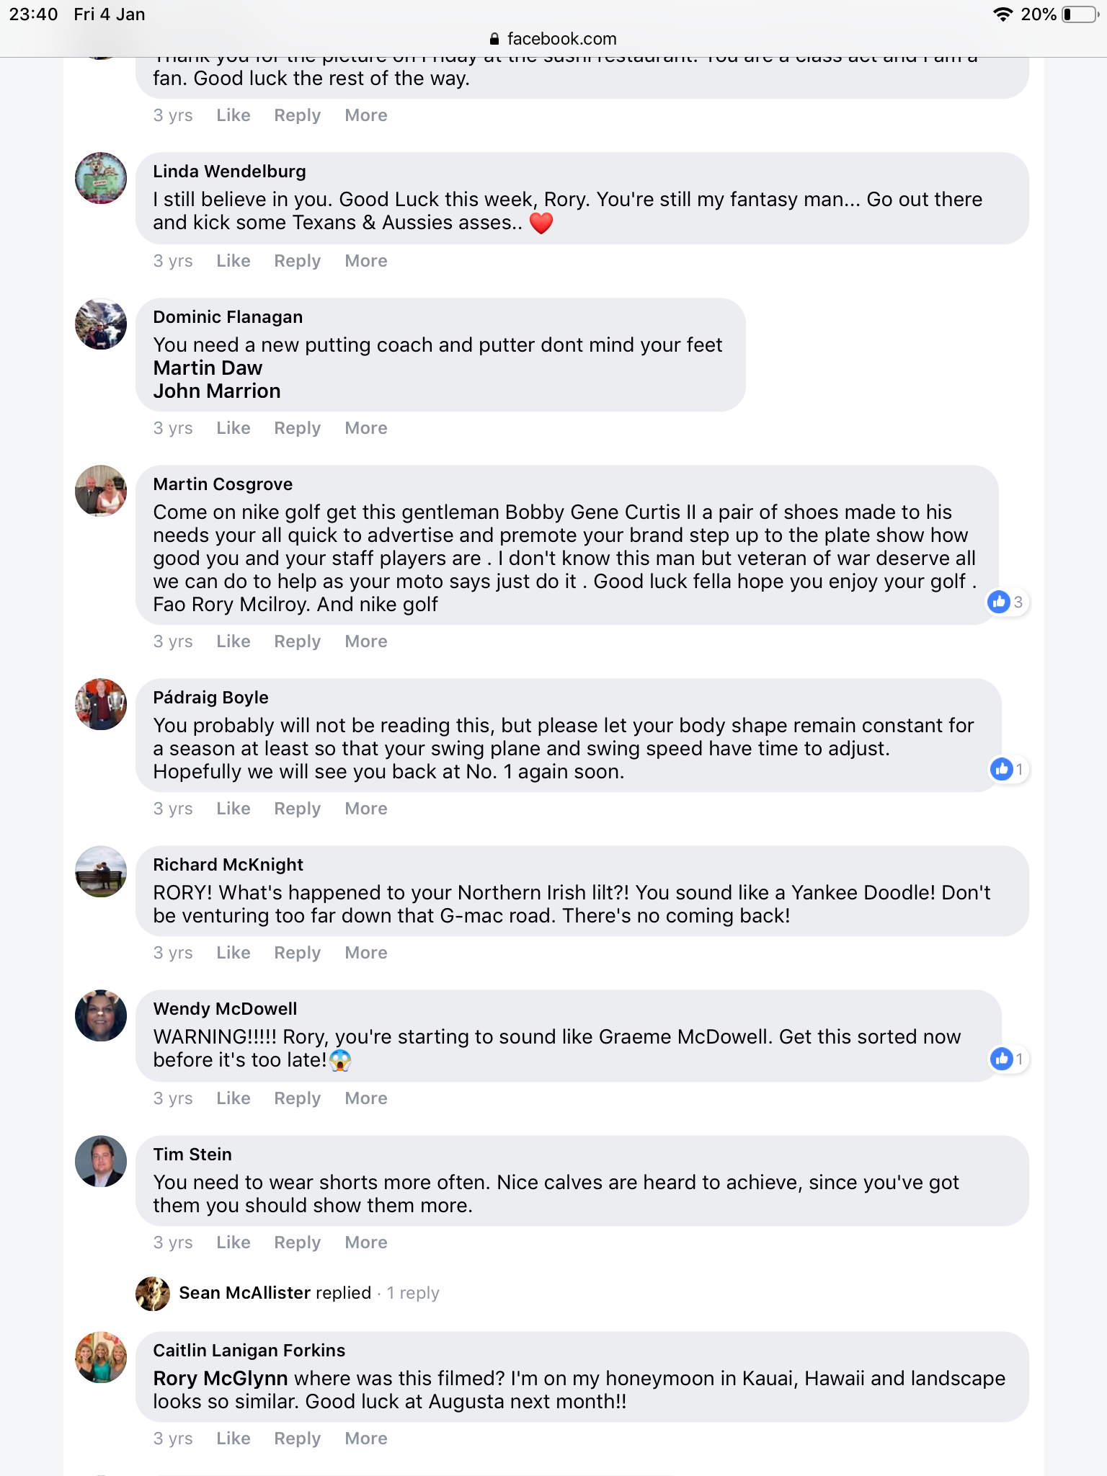Open Rory McGlynn tagged profile link
This screenshot has width=1107, height=1476.
[x=220, y=1379]
